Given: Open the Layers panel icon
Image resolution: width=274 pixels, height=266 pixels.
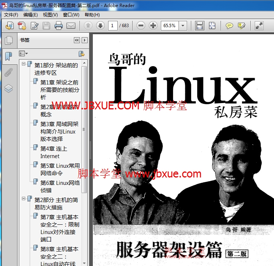Looking at the screenshot, I should tap(9, 88).
